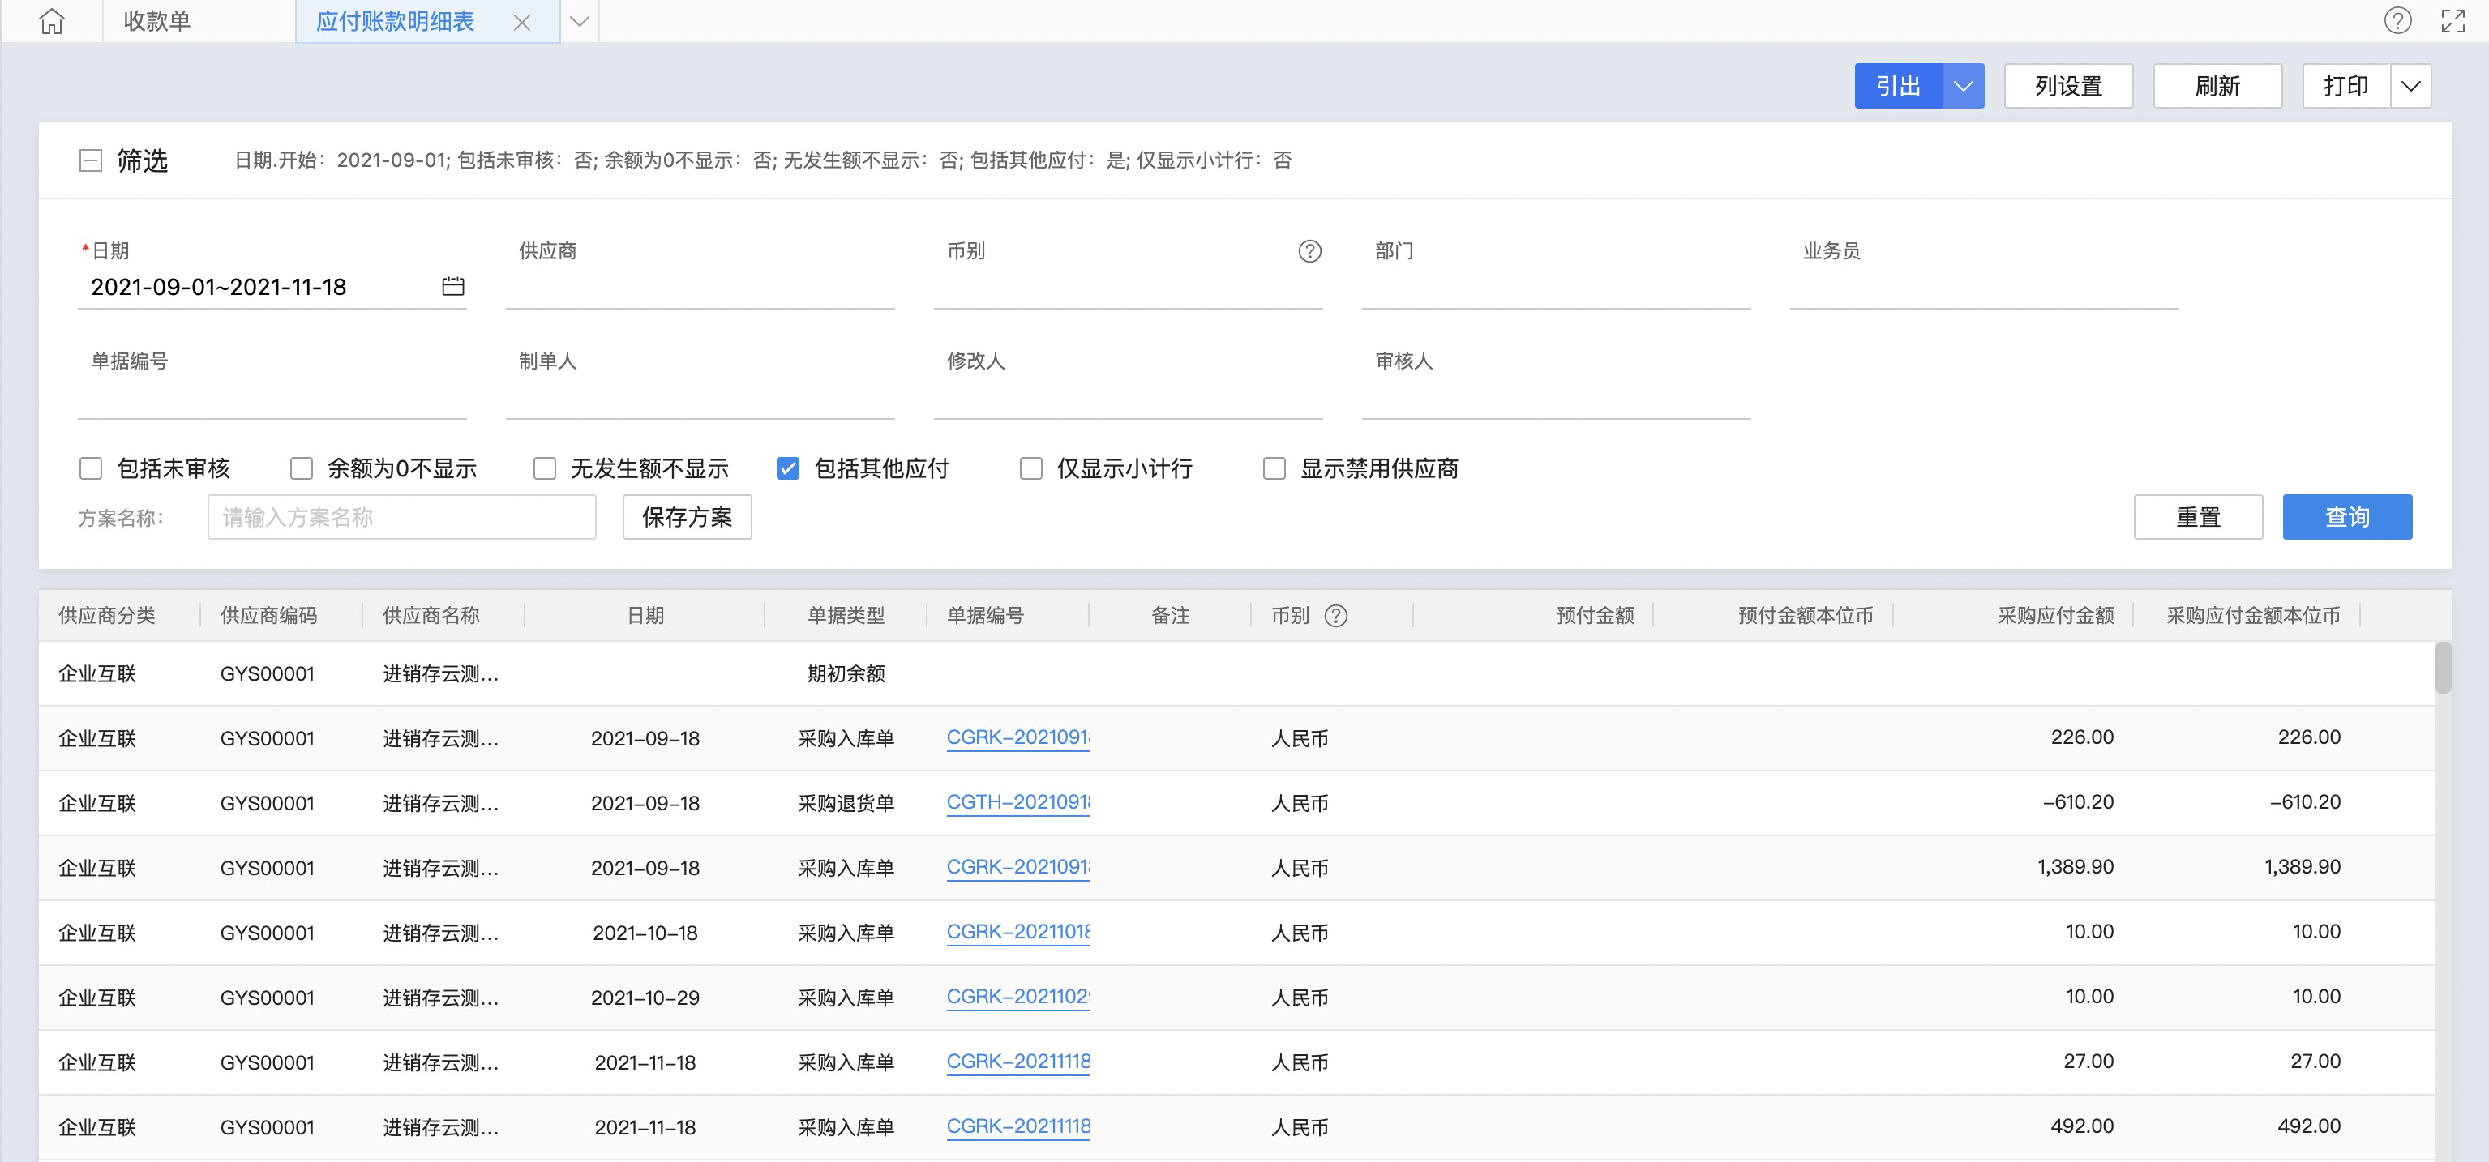Click the help icon beside 币别 filter
2489x1162 pixels.
pyautogui.click(x=1309, y=251)
